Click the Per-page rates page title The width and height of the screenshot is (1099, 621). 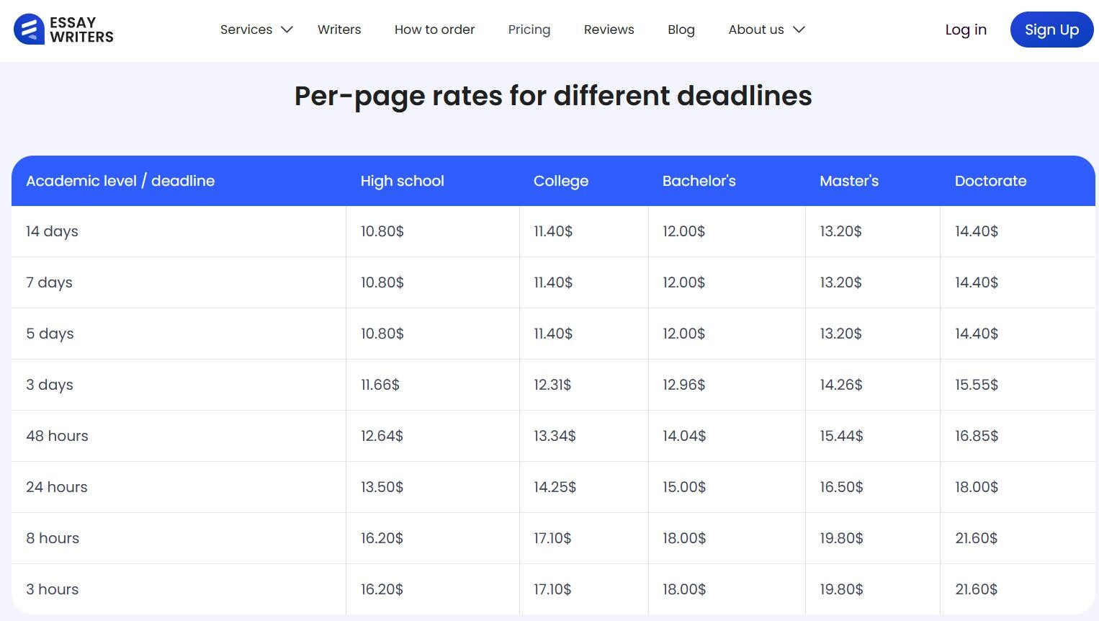click(x=552, y=95)
